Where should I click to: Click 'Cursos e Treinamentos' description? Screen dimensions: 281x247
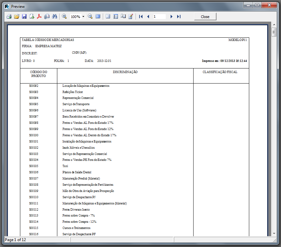tap(76, 228)
